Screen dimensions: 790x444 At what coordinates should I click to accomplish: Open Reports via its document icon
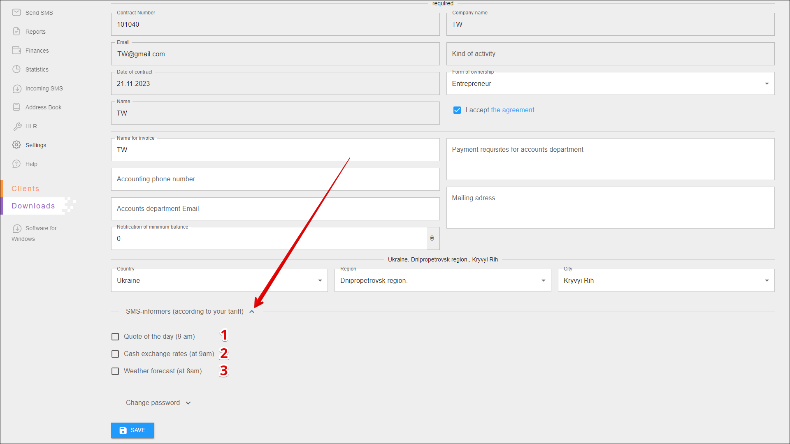[16, 31]
